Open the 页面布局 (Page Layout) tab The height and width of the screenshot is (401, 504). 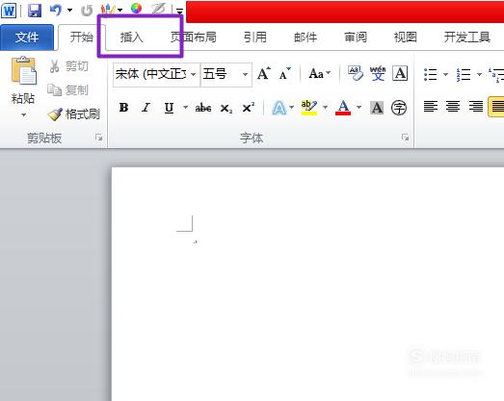(193, 38)
